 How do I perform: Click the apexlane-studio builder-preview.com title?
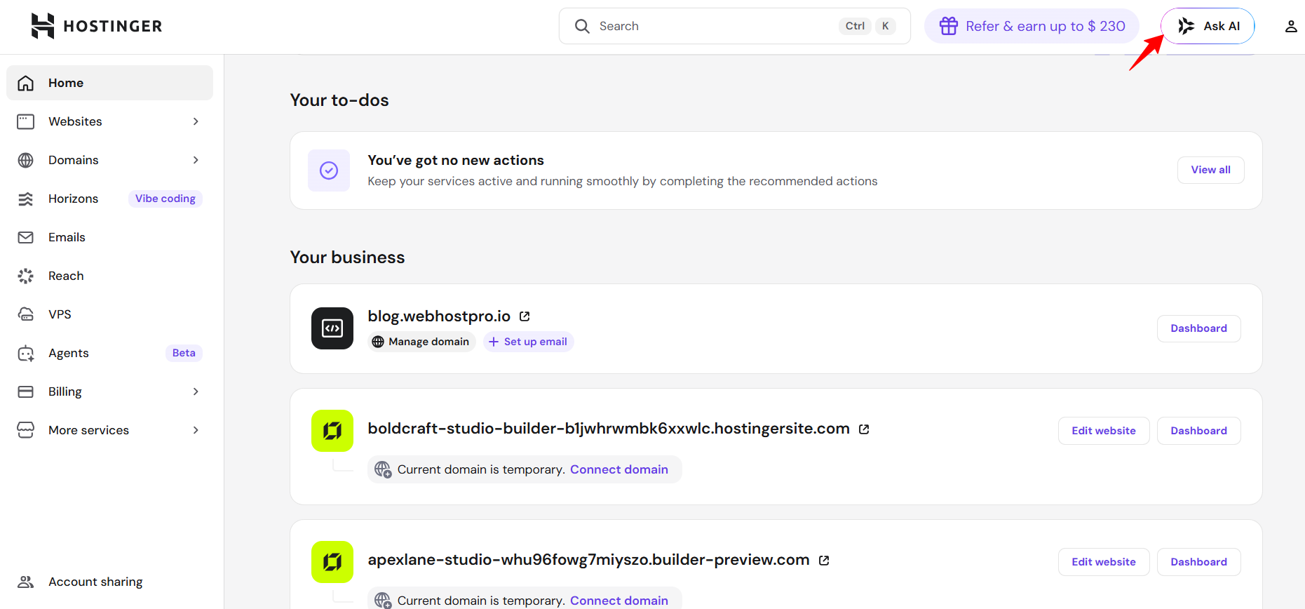pos(589,560)
